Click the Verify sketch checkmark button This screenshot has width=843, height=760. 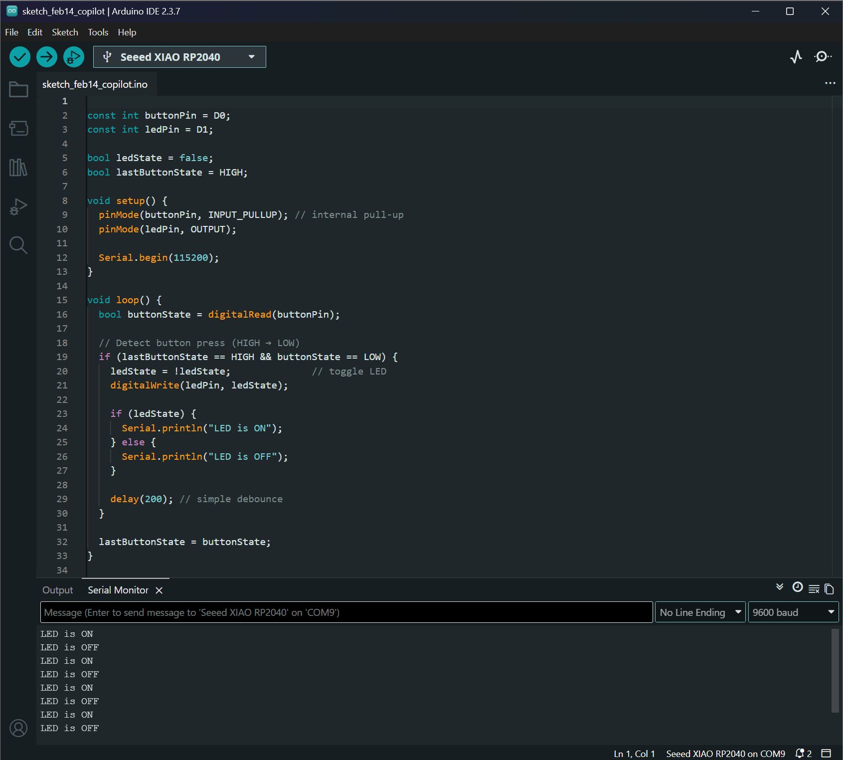tap(20, 57)
